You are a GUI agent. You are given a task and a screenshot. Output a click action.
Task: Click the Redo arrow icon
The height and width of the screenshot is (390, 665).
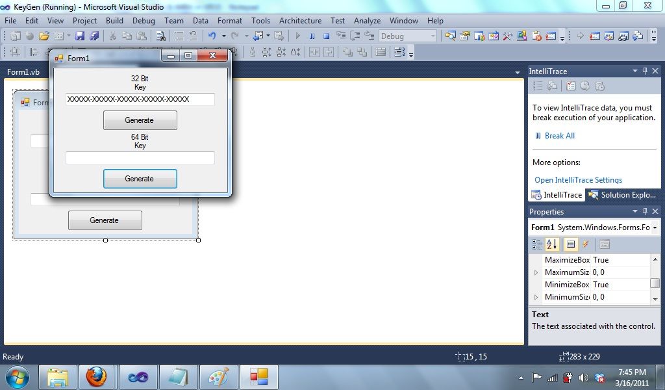(234, 36)
